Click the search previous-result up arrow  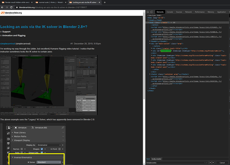(210, 163)
